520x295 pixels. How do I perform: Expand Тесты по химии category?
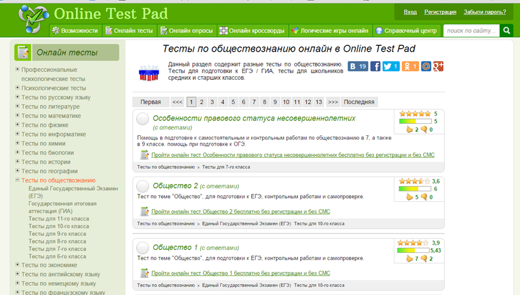coord(17,143)
